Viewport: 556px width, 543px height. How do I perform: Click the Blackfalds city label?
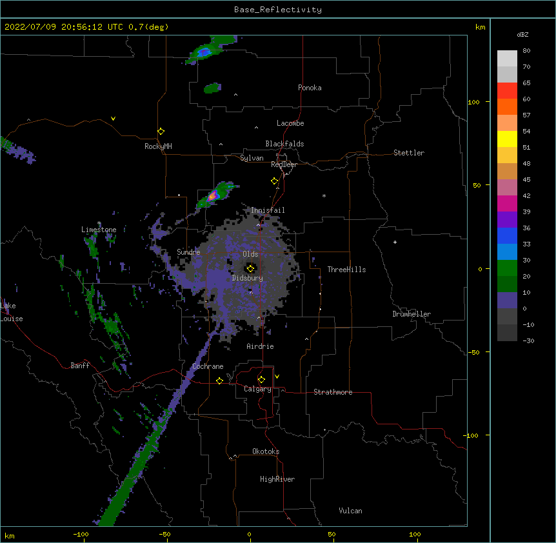284,144
